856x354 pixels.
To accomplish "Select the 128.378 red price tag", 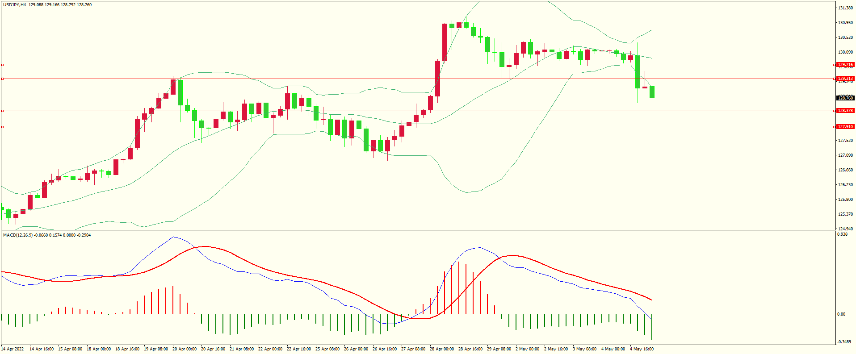I will (845, 111).
